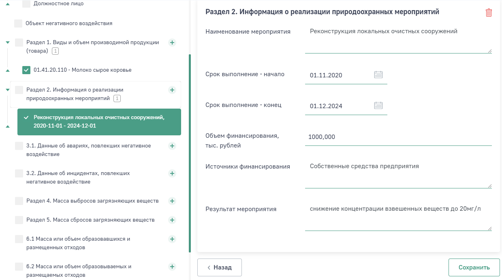Screen dimensions: 502x280
Task: Open 6.1 Масса или объем образовавшихся отходов
Action: tap(78, 243)
